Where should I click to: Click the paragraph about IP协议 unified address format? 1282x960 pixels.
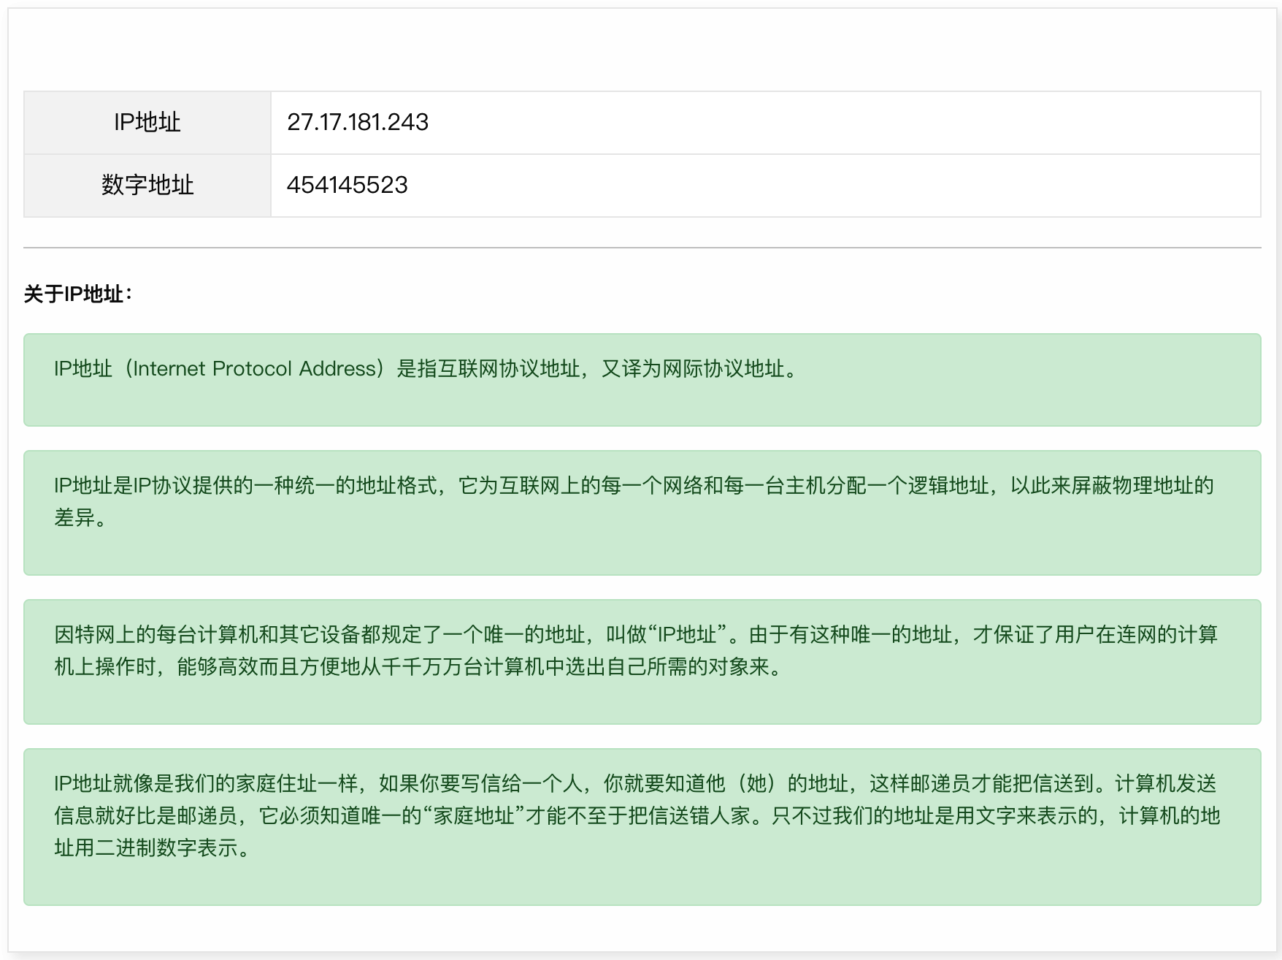642,513
